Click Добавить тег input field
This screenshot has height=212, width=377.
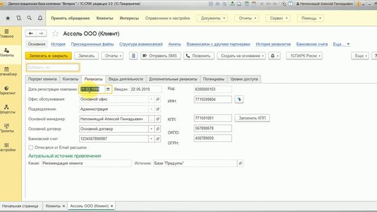point(52,67)
